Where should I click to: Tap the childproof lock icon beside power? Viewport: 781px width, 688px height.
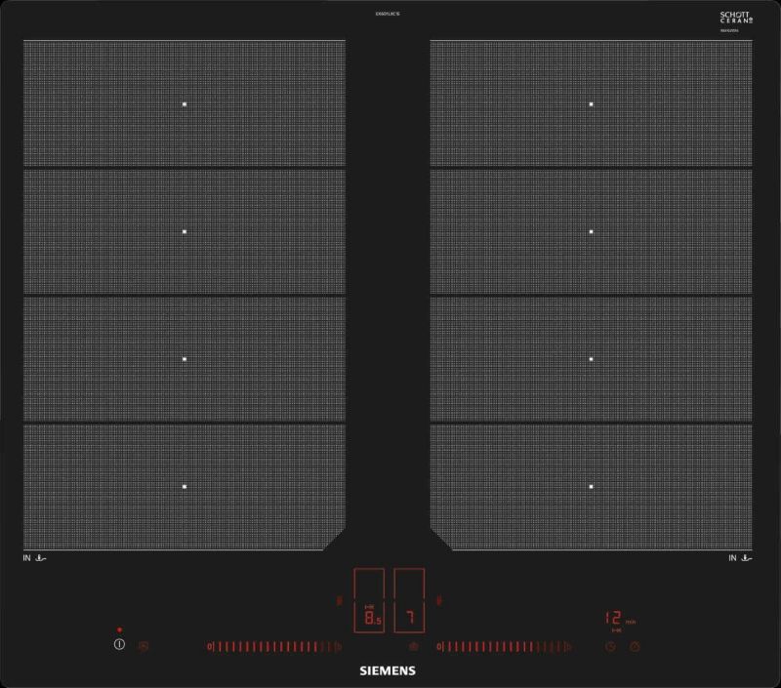pos(144,646)
